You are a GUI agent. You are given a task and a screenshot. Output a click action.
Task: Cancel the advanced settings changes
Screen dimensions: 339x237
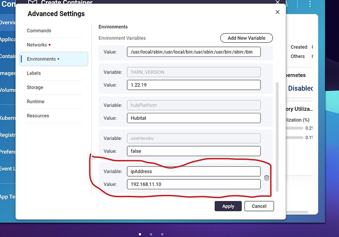coord(259,206)
